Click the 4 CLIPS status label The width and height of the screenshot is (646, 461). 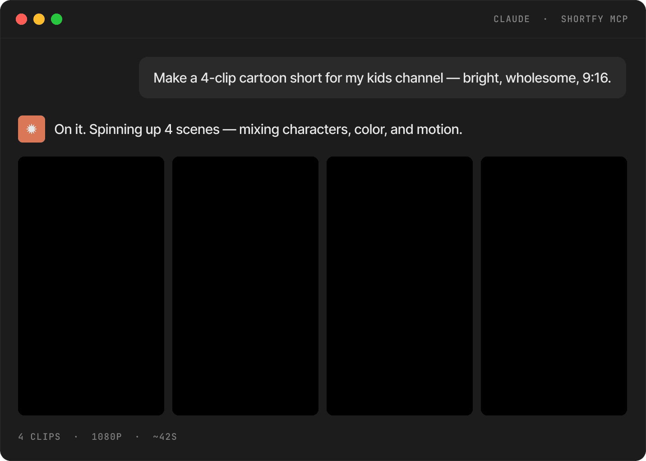[39, 437]
